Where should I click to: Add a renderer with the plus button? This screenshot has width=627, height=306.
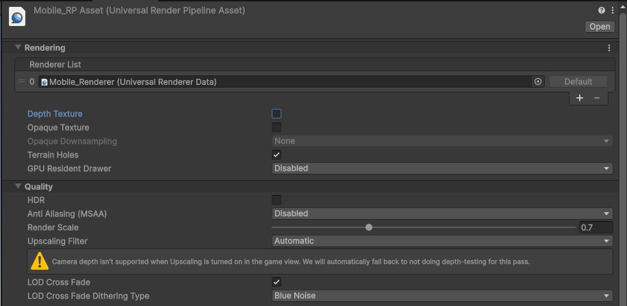click(x=580, y=98)
